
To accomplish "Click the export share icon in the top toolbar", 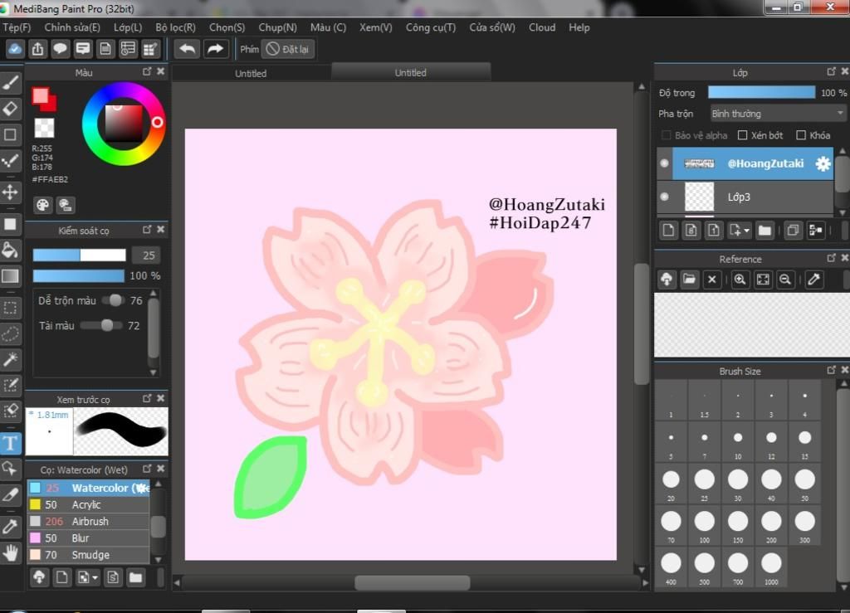I will click(x=37, y=49).
